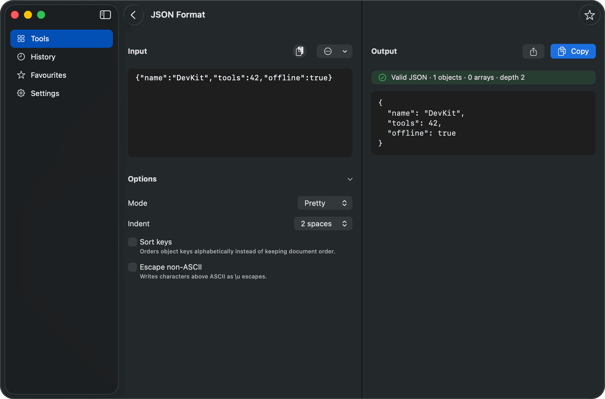Collapse the Options section chevron
Image resolution: width=605 pixels, height=399 pixels.
[x=350, y=179]
